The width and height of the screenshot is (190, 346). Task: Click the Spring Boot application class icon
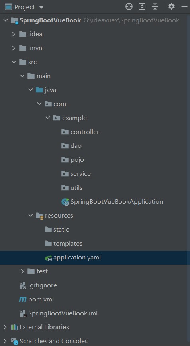click(65, 202)
